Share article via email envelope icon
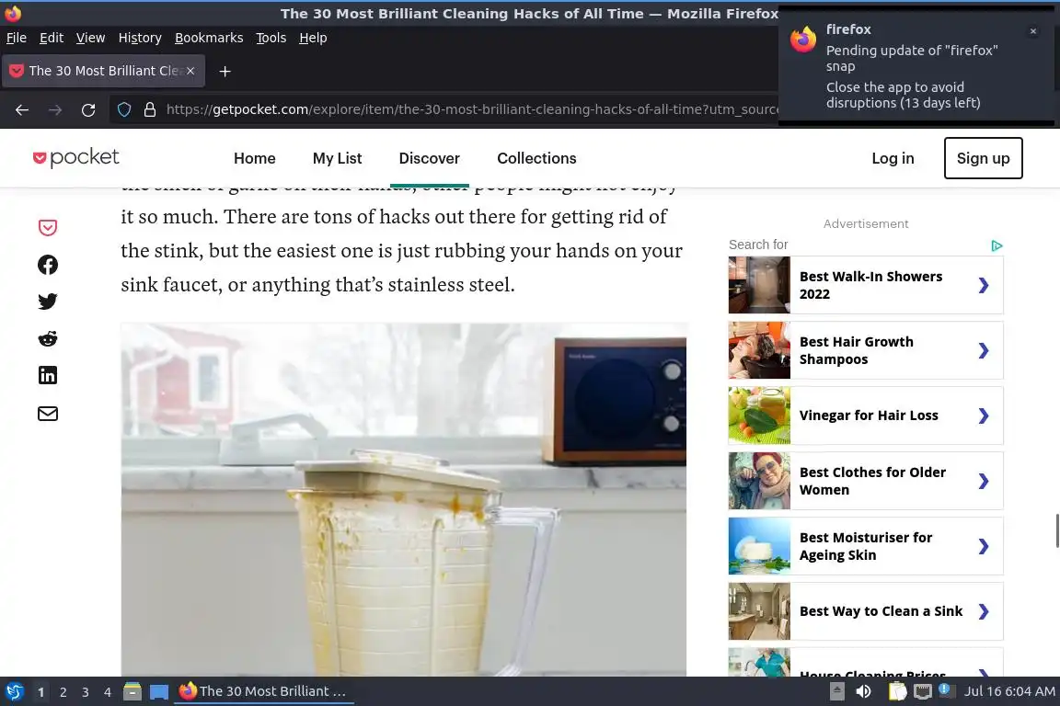Image resolution: width=1060 pixels, height=706 pixels. pos(47,414)
